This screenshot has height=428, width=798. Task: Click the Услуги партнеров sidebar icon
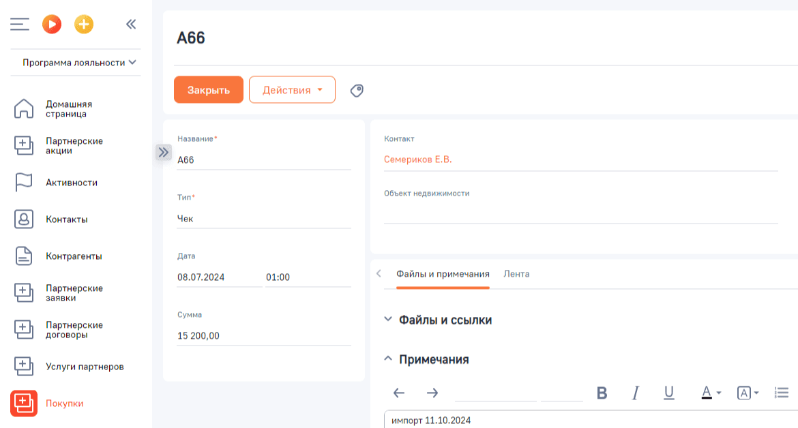23,367
